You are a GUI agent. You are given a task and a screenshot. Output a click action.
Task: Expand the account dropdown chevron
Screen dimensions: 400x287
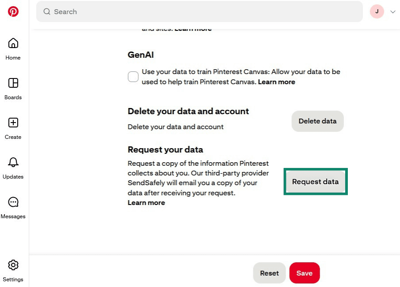pyautogui.click(x=392, y=11)
